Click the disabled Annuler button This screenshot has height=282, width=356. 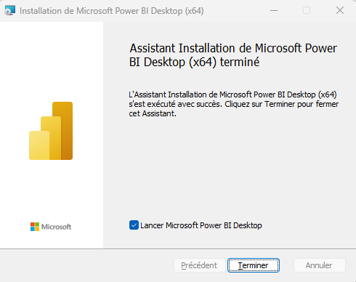tap(319, 265)
